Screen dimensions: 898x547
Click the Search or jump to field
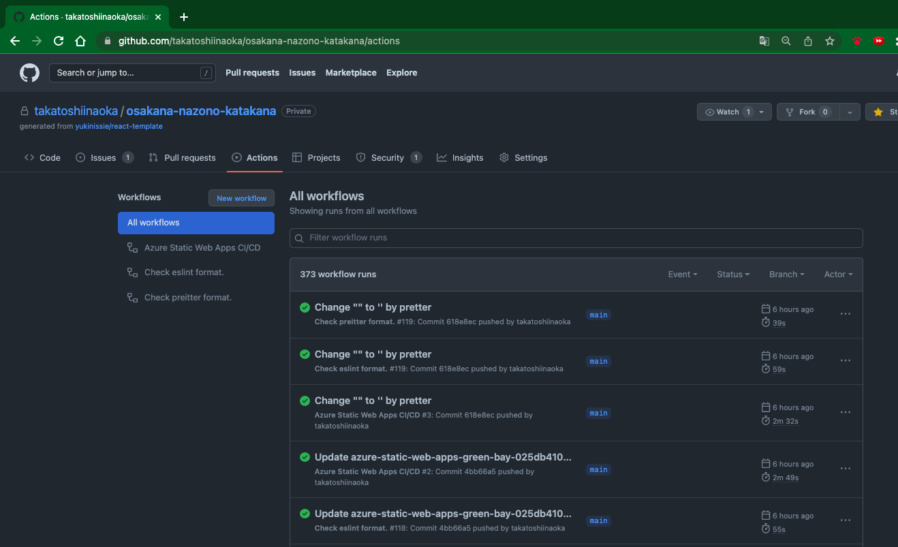(x=132, y=73)
